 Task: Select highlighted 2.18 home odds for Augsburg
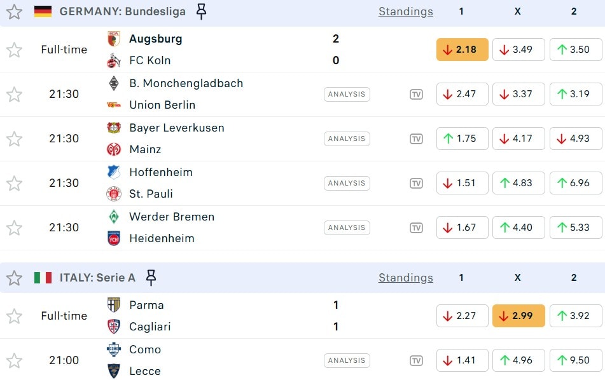pyautogui.click(x=462, y=50)
